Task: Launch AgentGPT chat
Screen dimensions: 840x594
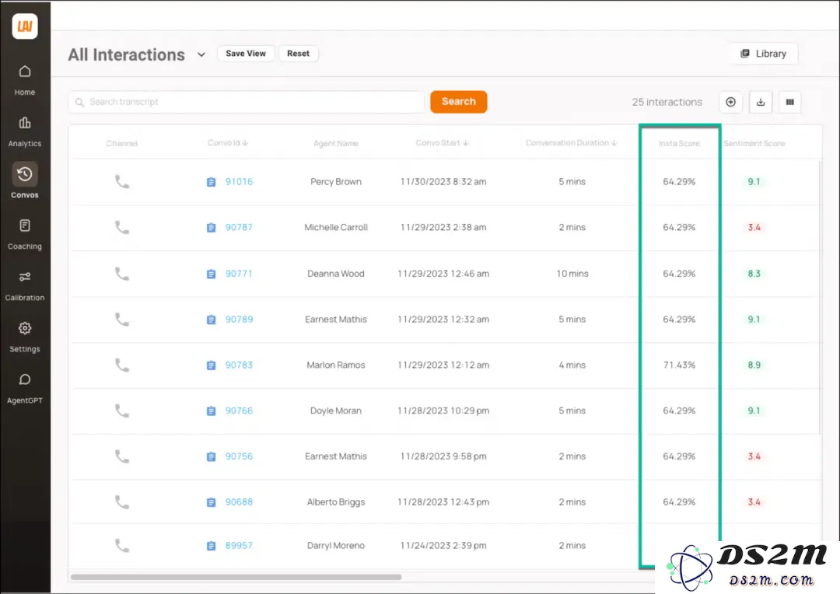Action: [25, 388]
